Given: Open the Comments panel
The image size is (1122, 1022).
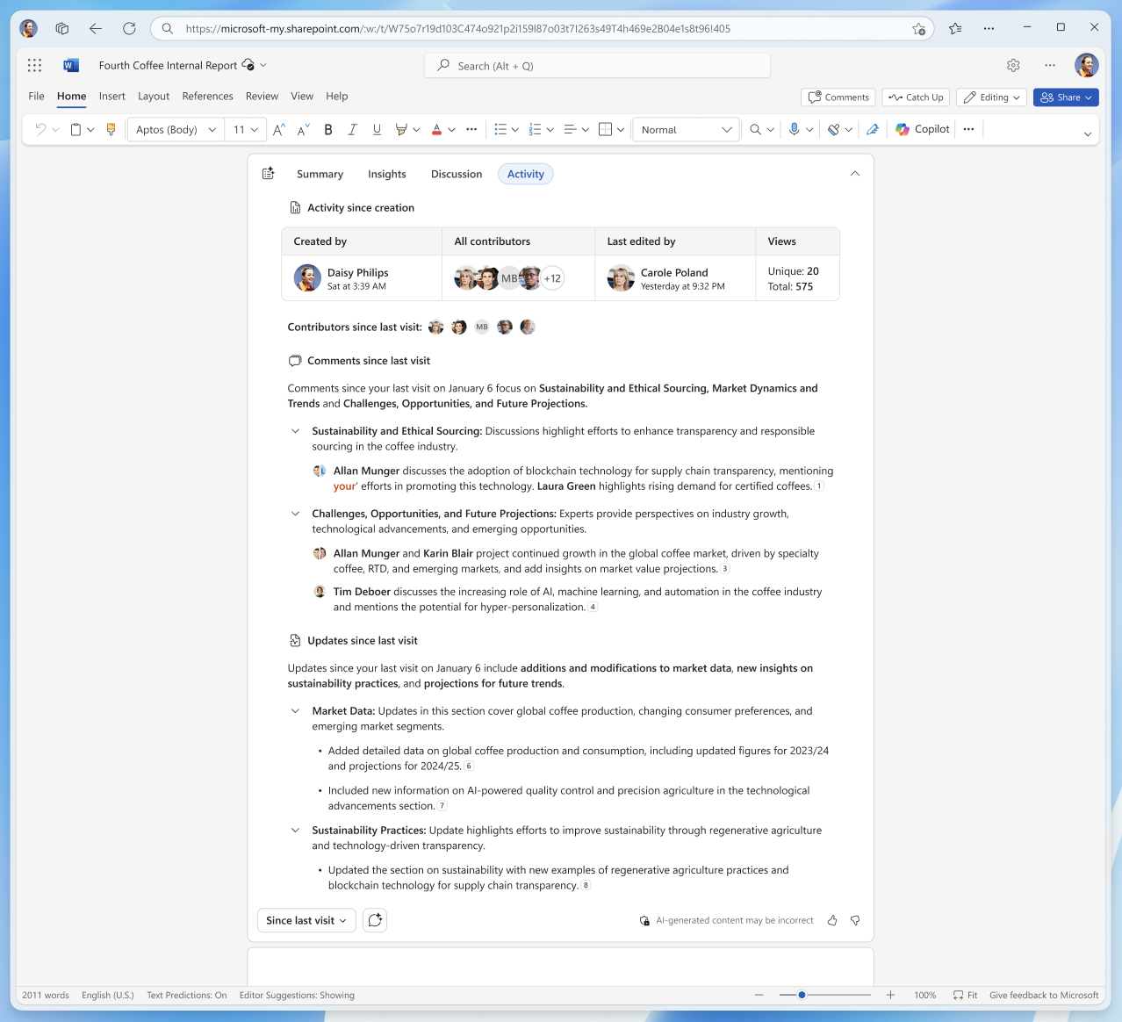Looking at the screenshot, I should 838,97.
